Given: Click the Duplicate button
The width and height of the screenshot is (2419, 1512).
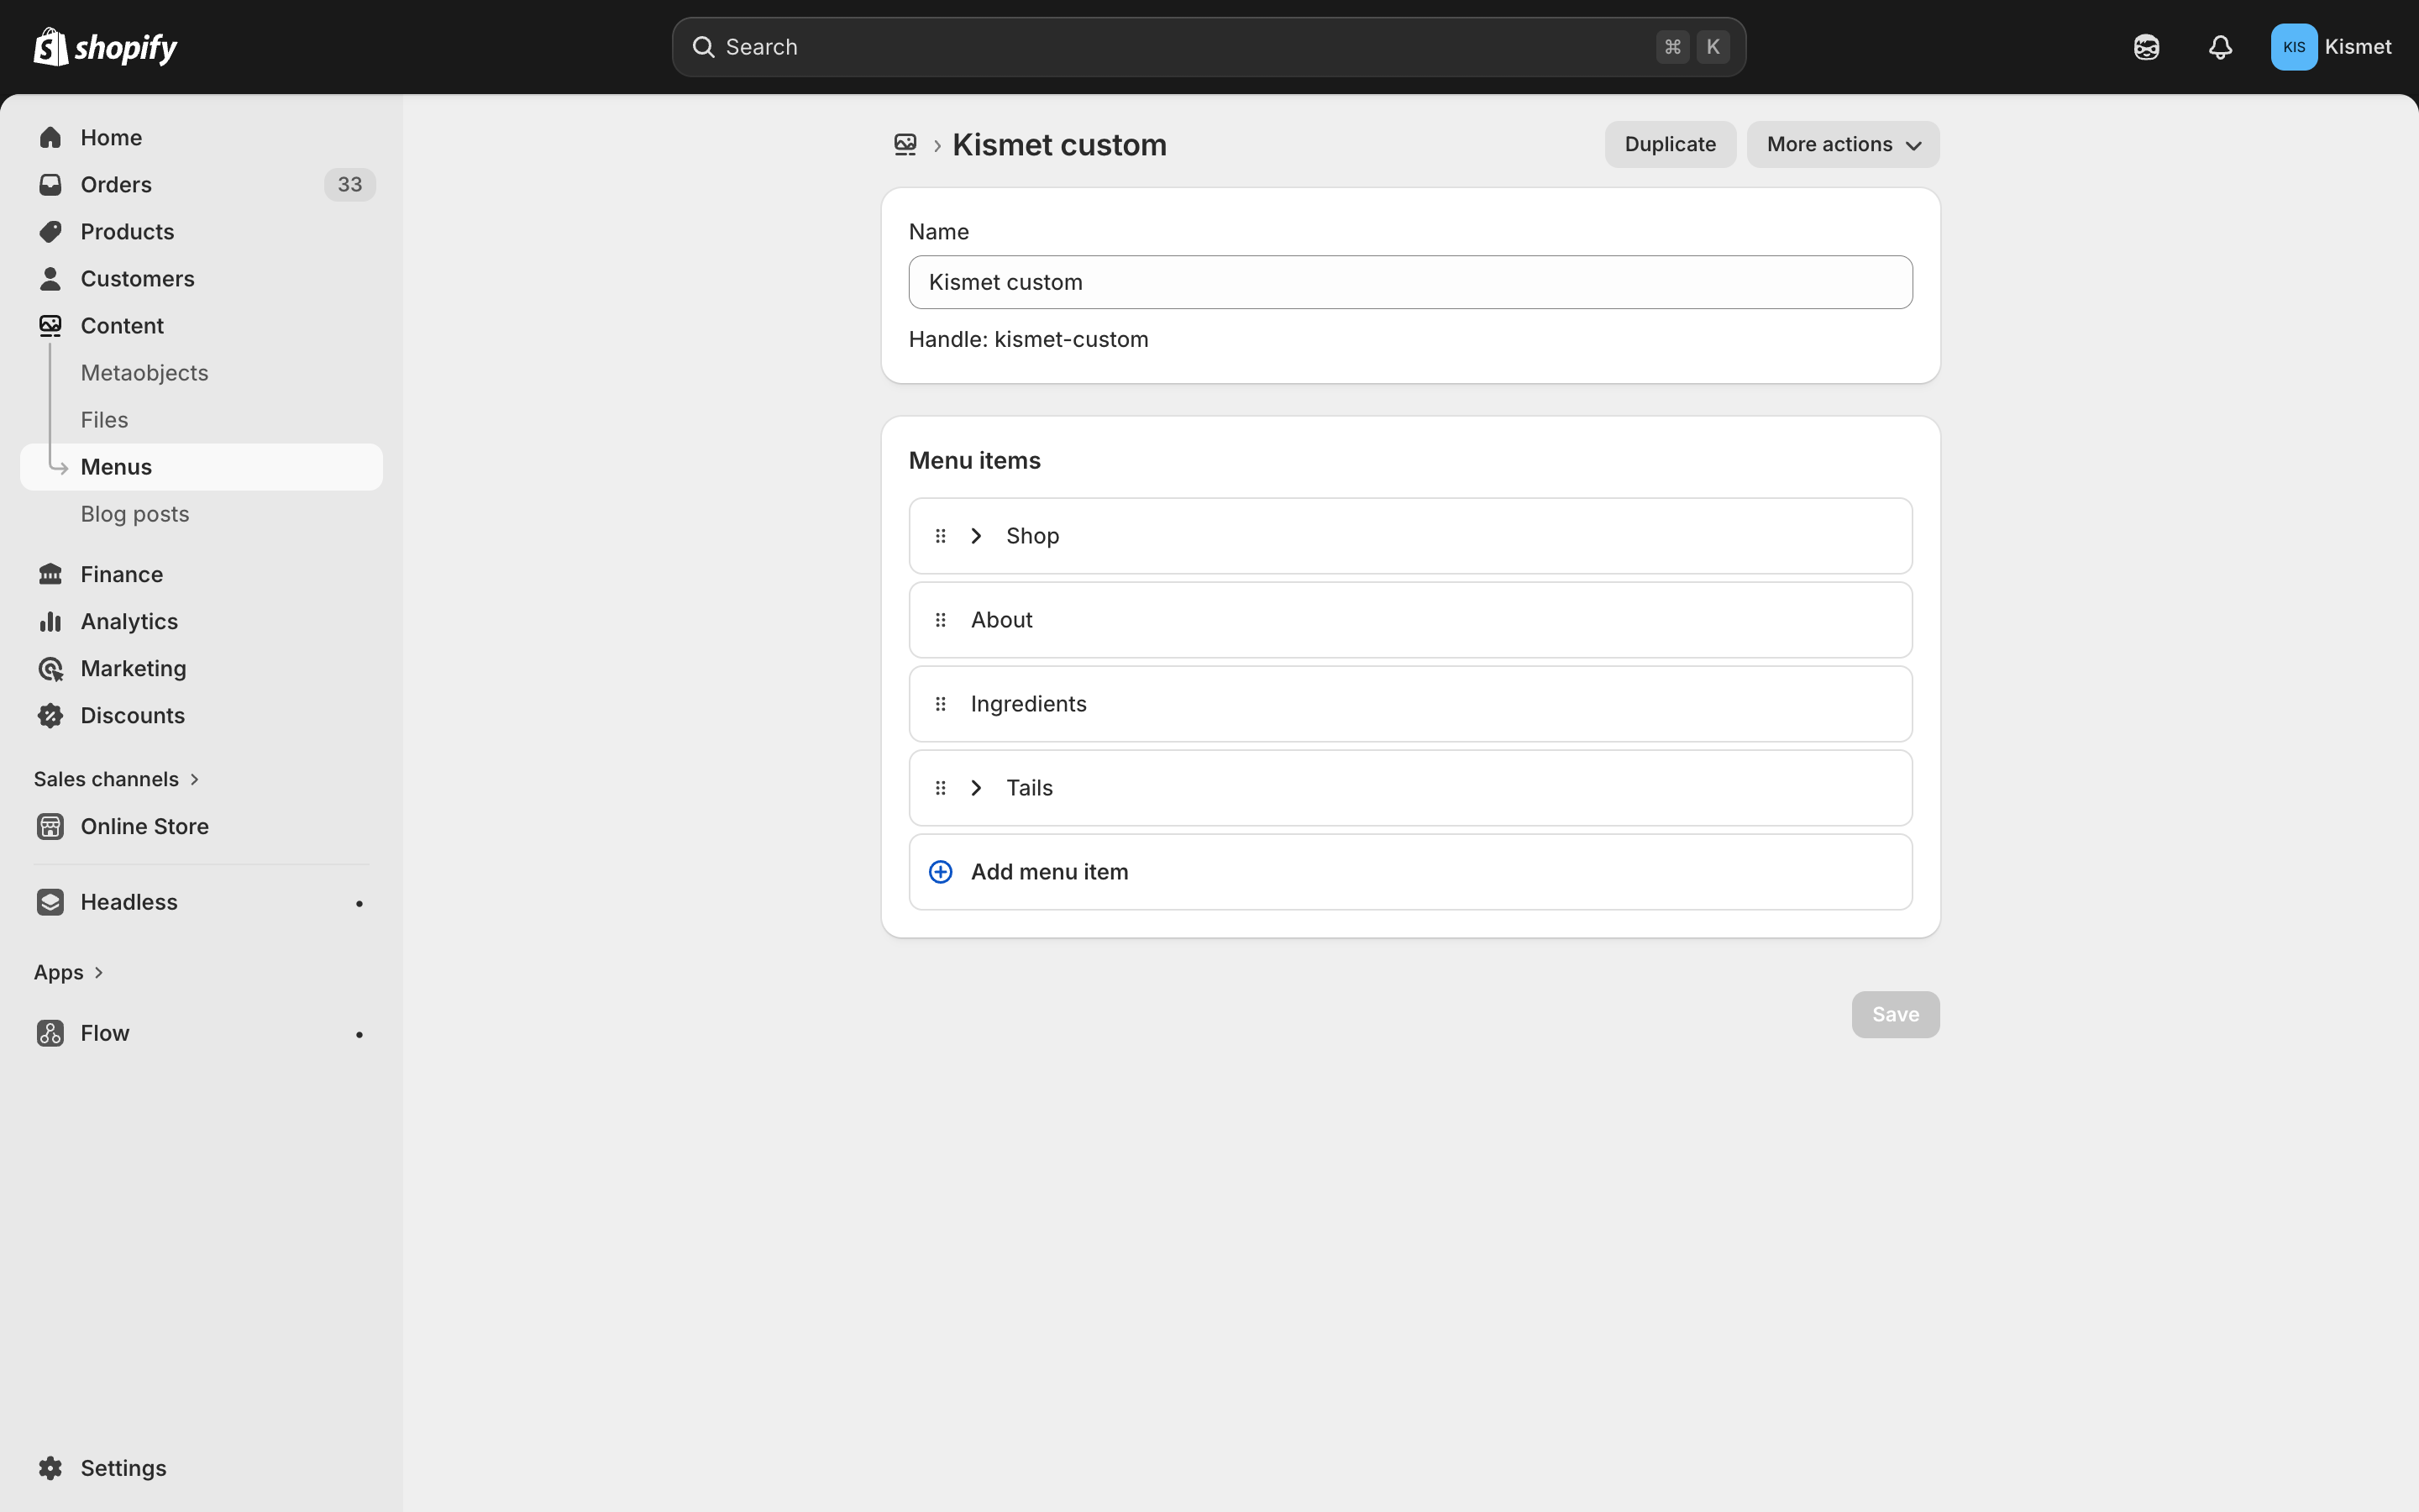Looking at the screenshot, I should (x=1669, y=144).
